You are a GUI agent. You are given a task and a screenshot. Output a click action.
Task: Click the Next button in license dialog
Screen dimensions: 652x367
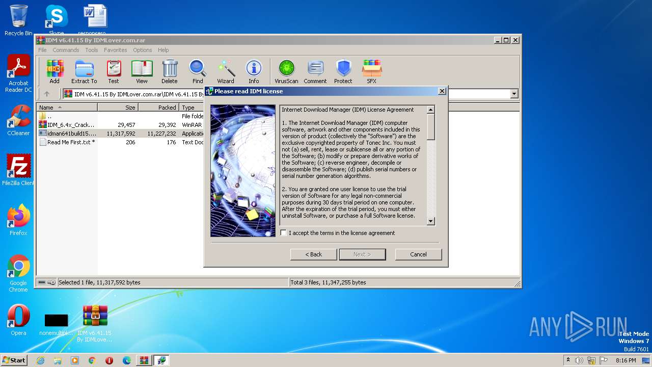(x=362, y=254)
